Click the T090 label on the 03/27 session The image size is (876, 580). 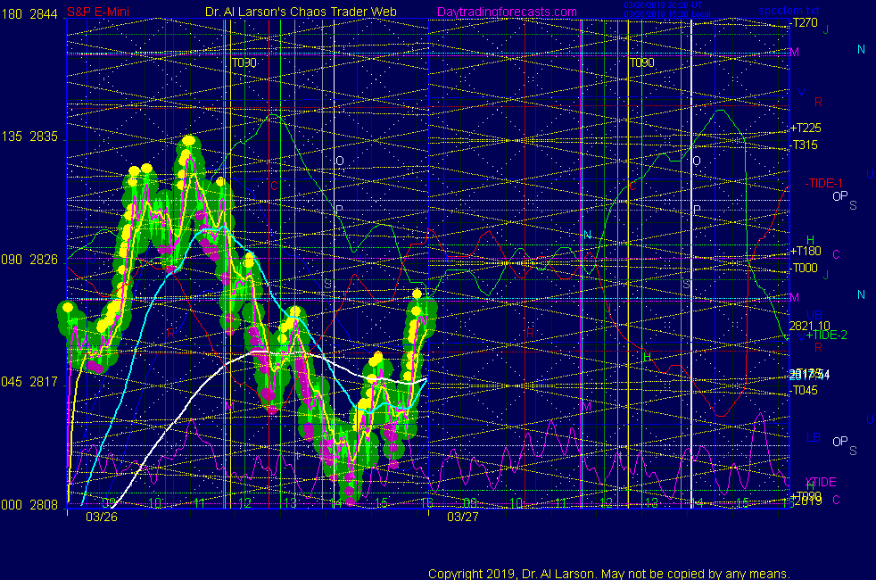(642, 62)
